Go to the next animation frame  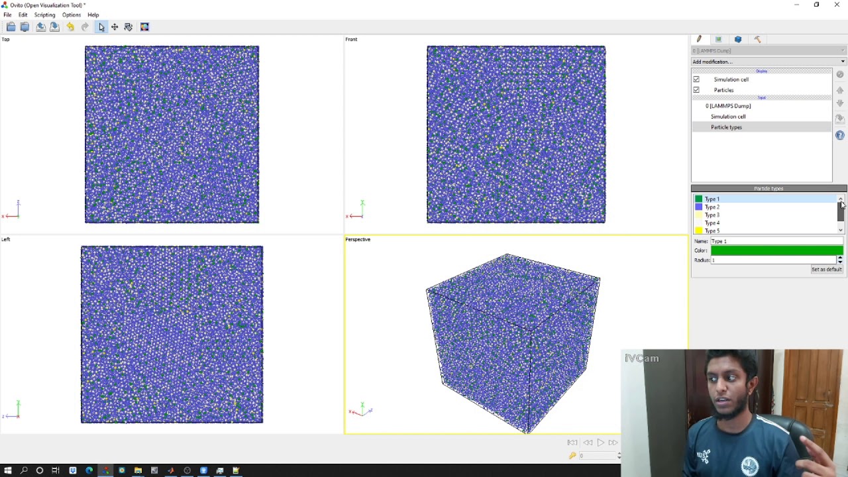(x=613, y=443)
